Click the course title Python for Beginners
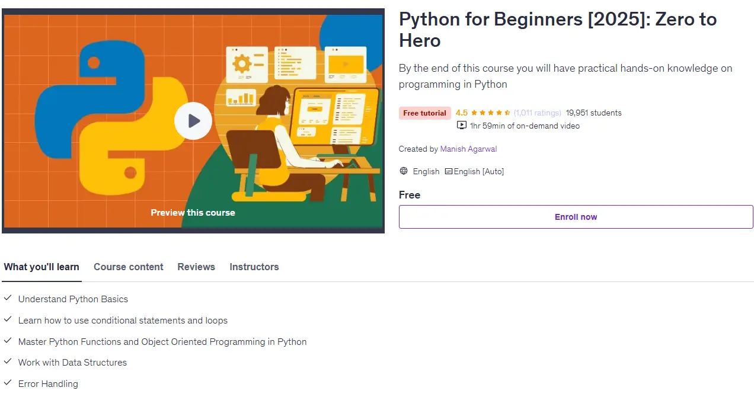Viewport: 754px width, 397px height. point(558,30)
